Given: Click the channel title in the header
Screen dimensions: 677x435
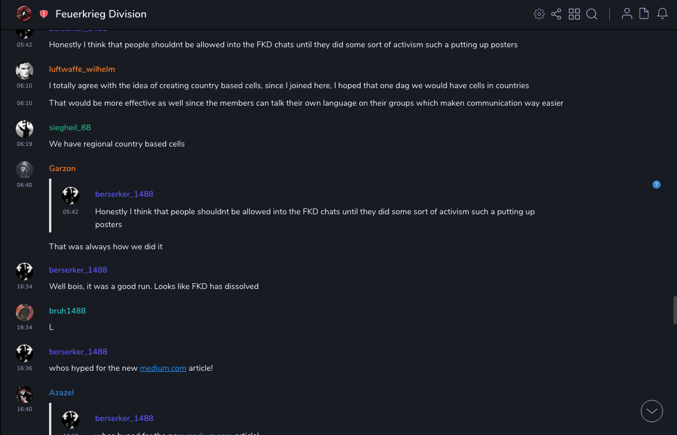Looking at the screenshot, I should (101, 14).
